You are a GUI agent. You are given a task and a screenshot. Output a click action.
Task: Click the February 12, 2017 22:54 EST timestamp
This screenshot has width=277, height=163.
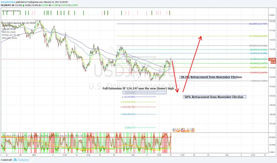tap(56, 2)
